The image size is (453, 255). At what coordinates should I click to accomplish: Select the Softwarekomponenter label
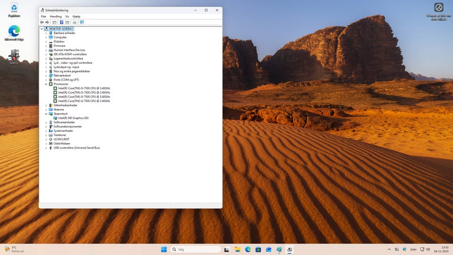click(x=67, y=127)
